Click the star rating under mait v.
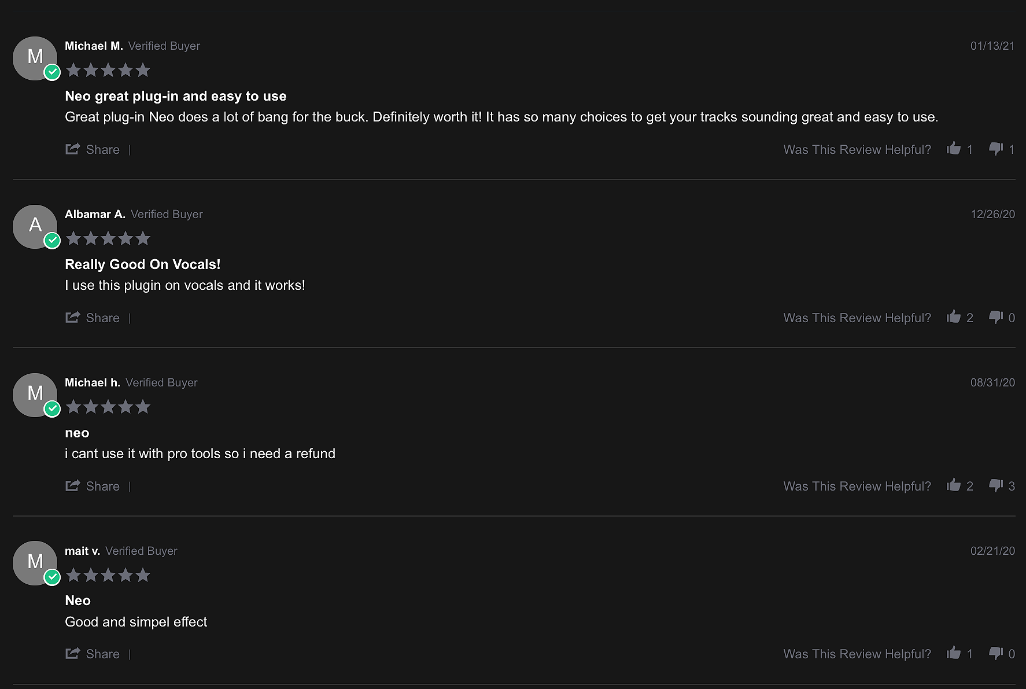The height and width of the screenshot is (689, 1026). (x=108, y=575)
